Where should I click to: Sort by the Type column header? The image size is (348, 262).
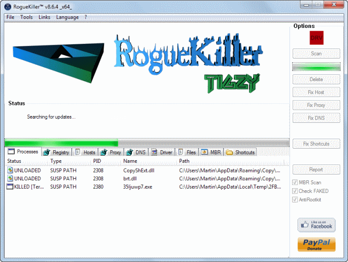[70, 161]
